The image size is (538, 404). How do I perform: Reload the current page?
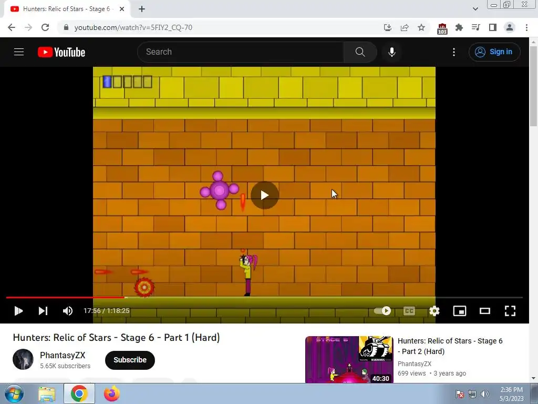pos(45,27)
